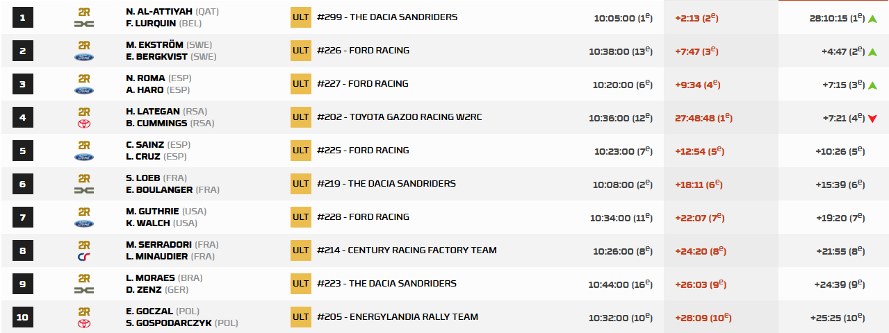Open #214 Century Racing Factory Team entry

[406, 250]
